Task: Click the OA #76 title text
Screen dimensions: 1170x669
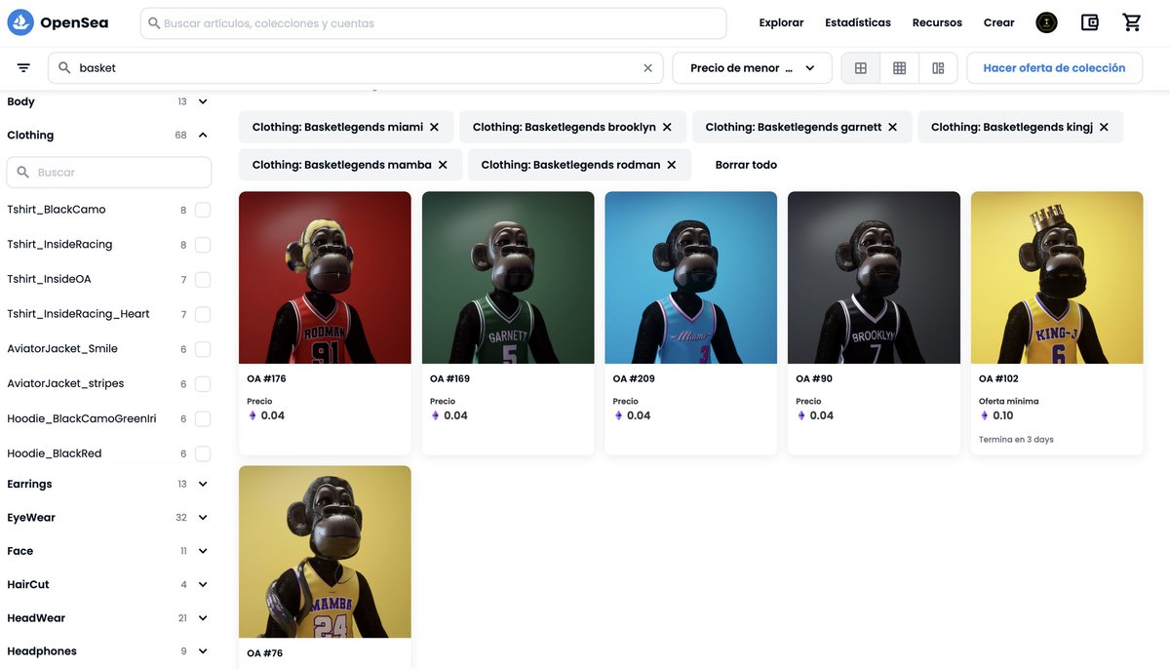Action: pos(264,653)
